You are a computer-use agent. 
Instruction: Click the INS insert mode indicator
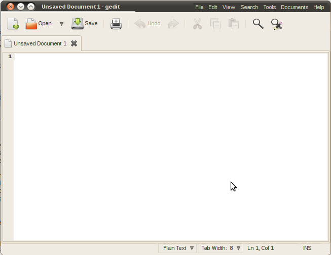307,248
